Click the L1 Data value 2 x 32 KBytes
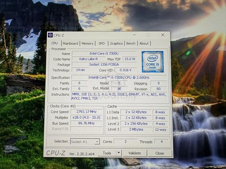 (136, 112)
